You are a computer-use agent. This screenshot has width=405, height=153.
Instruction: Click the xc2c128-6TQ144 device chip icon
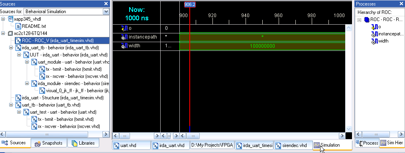10,33
